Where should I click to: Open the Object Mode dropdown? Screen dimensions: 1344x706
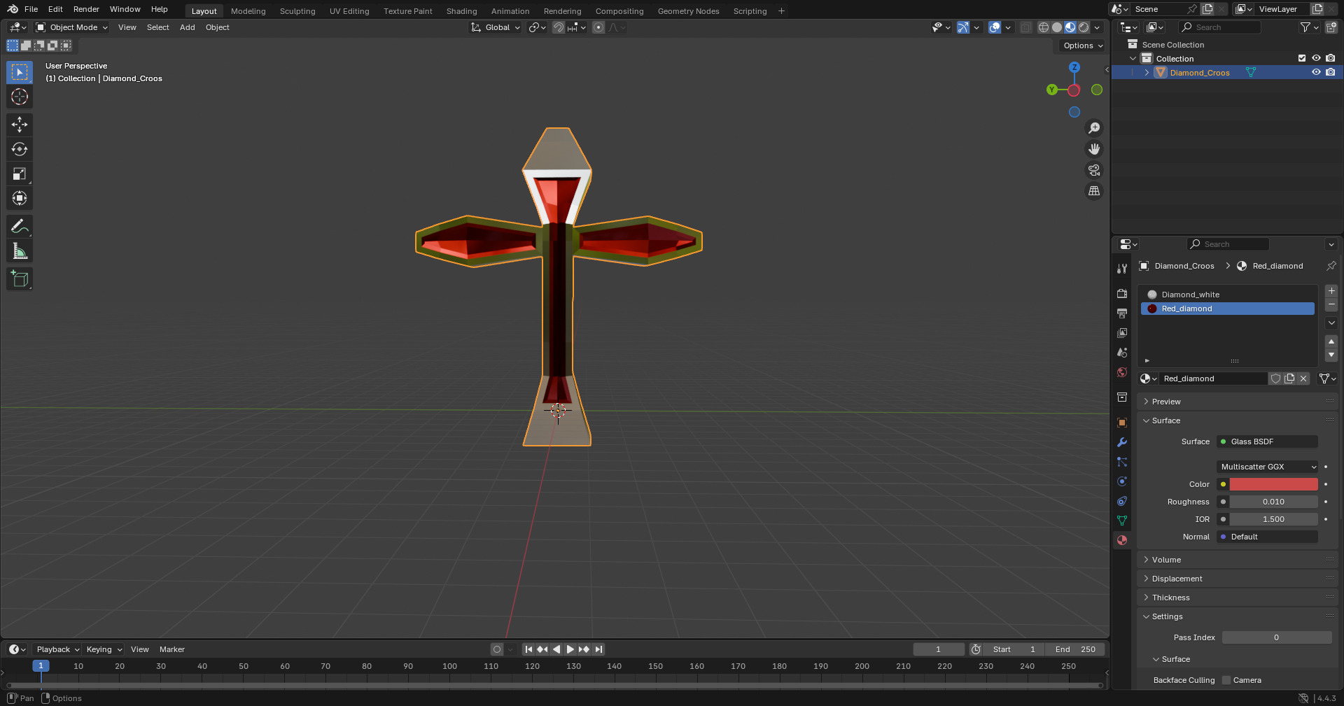click(72, 27)
